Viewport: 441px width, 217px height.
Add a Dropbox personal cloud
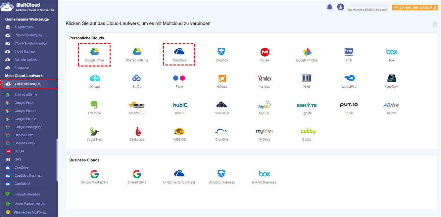pyautogui.click(x=221, y=55)
